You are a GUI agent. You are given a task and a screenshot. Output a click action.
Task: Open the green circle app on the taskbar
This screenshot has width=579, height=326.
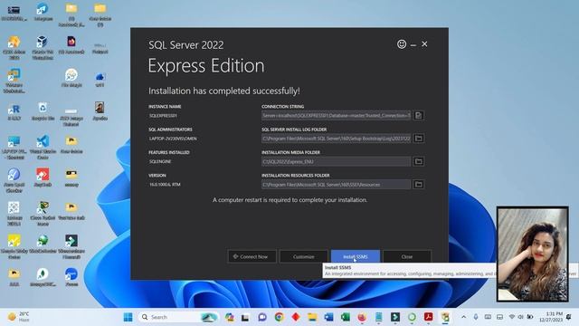click(412, 317)
